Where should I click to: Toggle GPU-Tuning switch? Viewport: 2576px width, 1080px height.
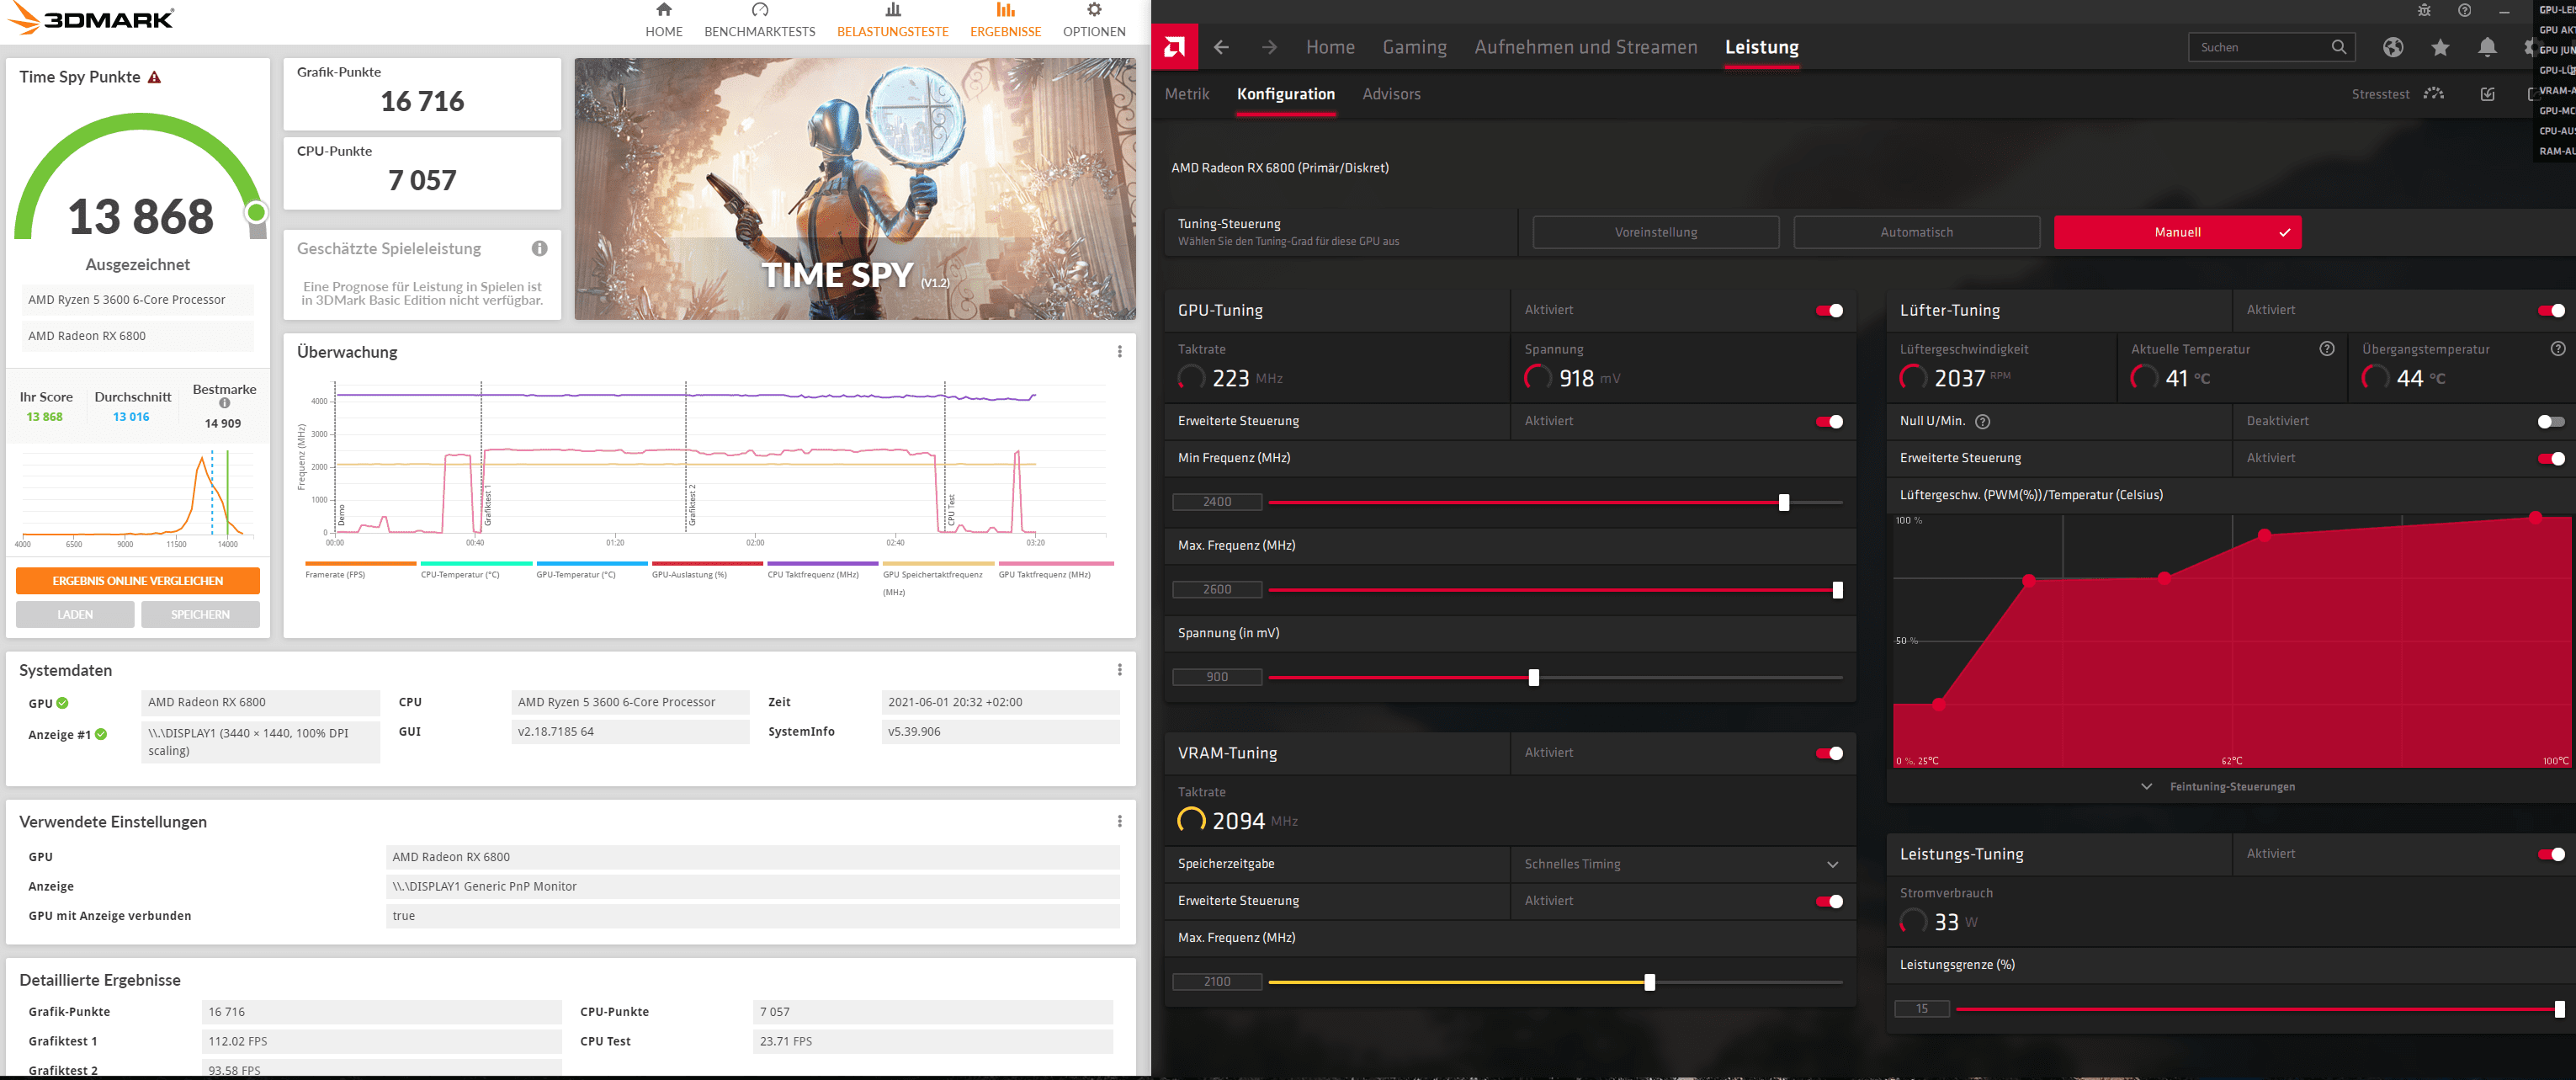[1829, 310]
